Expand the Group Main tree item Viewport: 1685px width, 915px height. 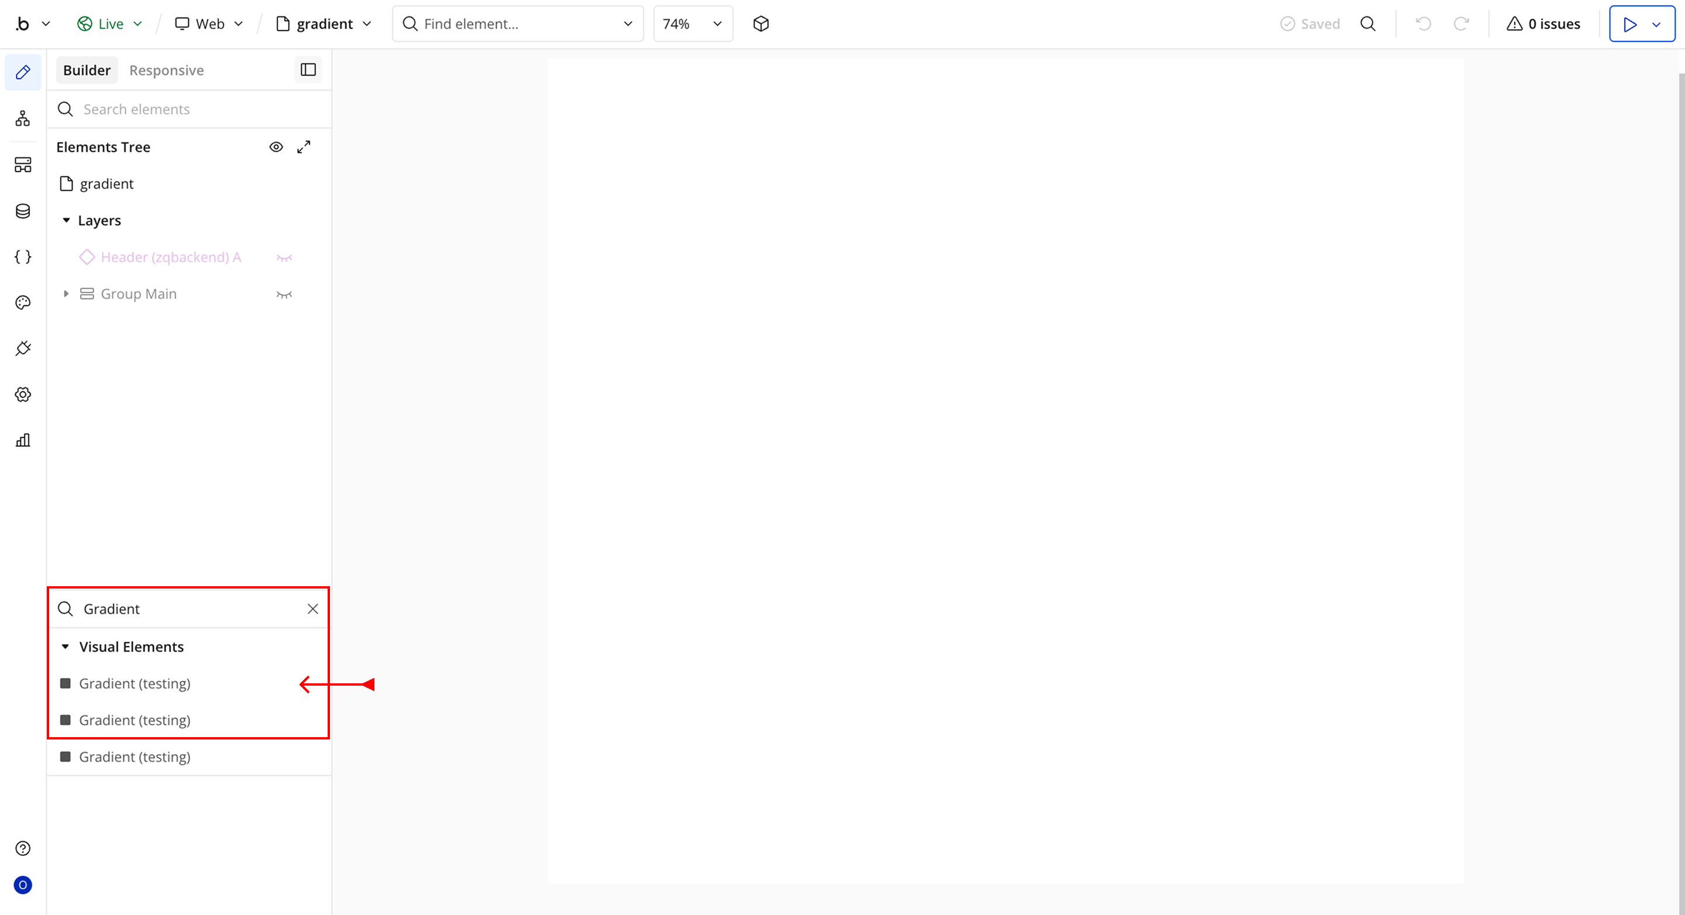pyautogui.click(x=66, y=294)
